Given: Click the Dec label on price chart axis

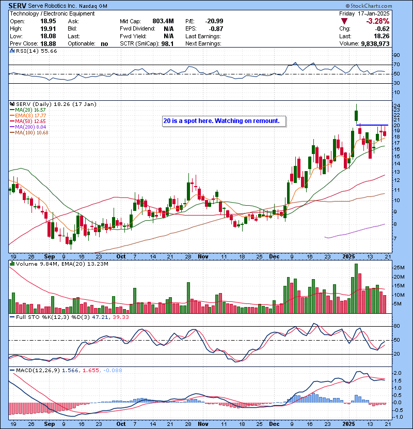Looking at the screenshot, I should click(274, 257).
